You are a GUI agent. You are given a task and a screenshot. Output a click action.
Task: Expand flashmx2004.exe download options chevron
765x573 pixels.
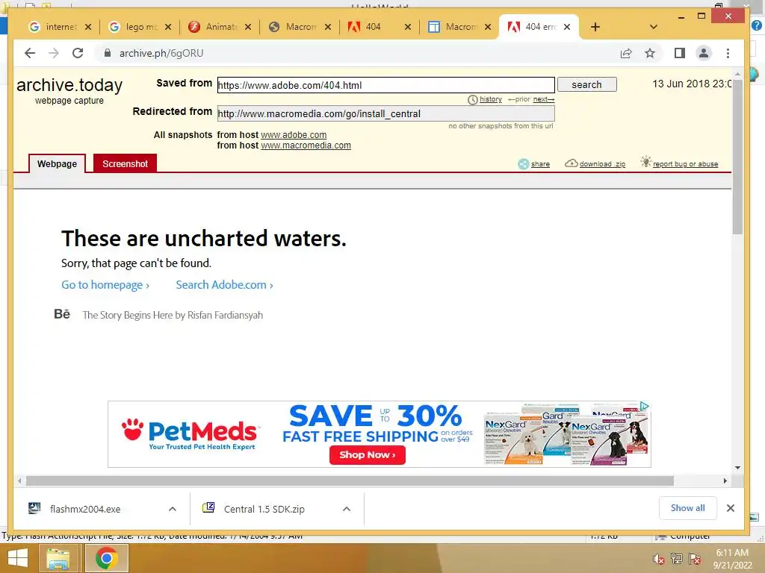[x=173, y=509]
